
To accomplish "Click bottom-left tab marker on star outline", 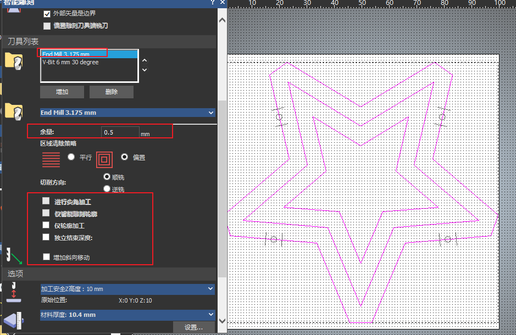I will 274,239.
